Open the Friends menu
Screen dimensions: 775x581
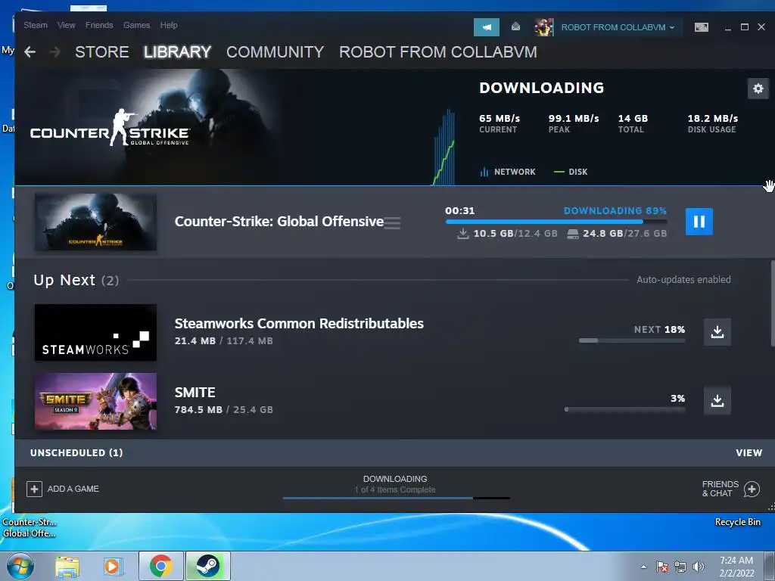pos(99,25)
